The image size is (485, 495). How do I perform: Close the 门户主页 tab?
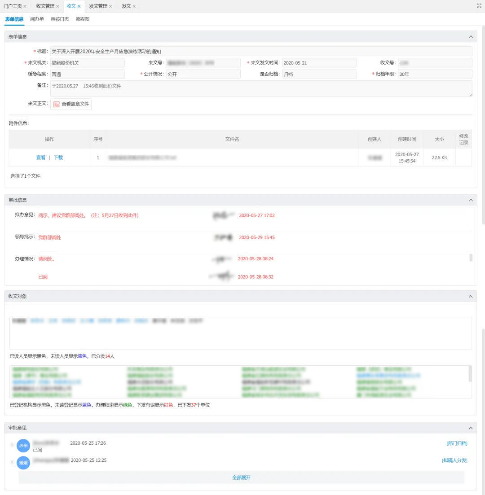[25, 6]
